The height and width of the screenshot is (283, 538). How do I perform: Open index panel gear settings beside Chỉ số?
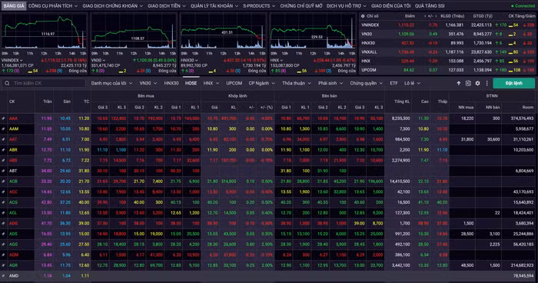[x=363, y=16]
